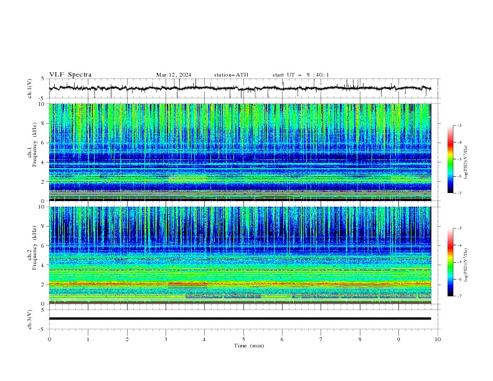Click the red 2 kHz band in ch.2
This screenshot has height=381, width=493.
click(x=240, y=284)
